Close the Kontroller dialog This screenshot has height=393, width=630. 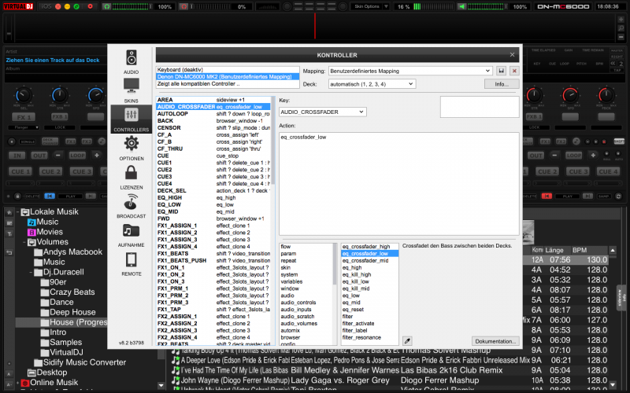point(512,54)
